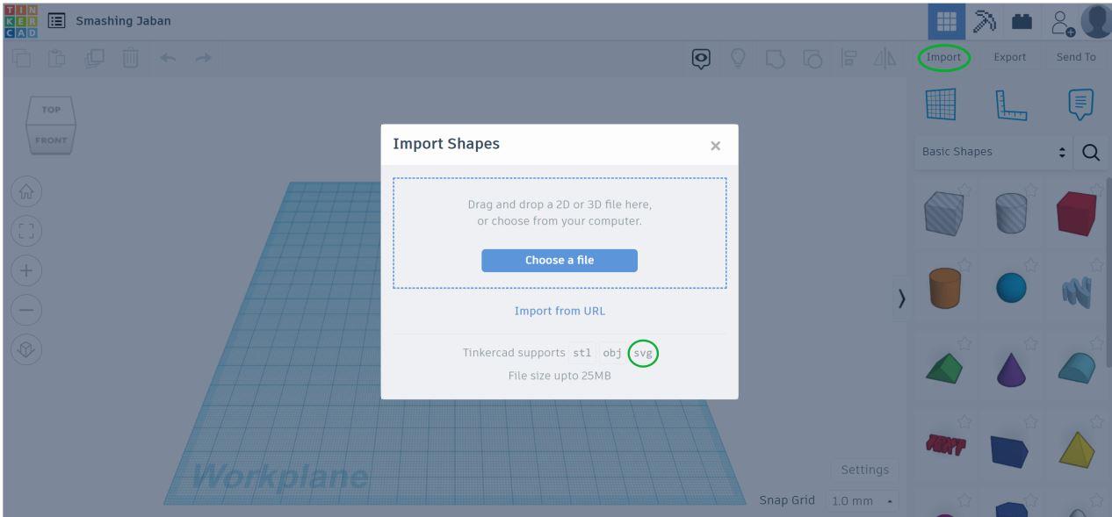Click the file drag-and-drop area text

560,212
